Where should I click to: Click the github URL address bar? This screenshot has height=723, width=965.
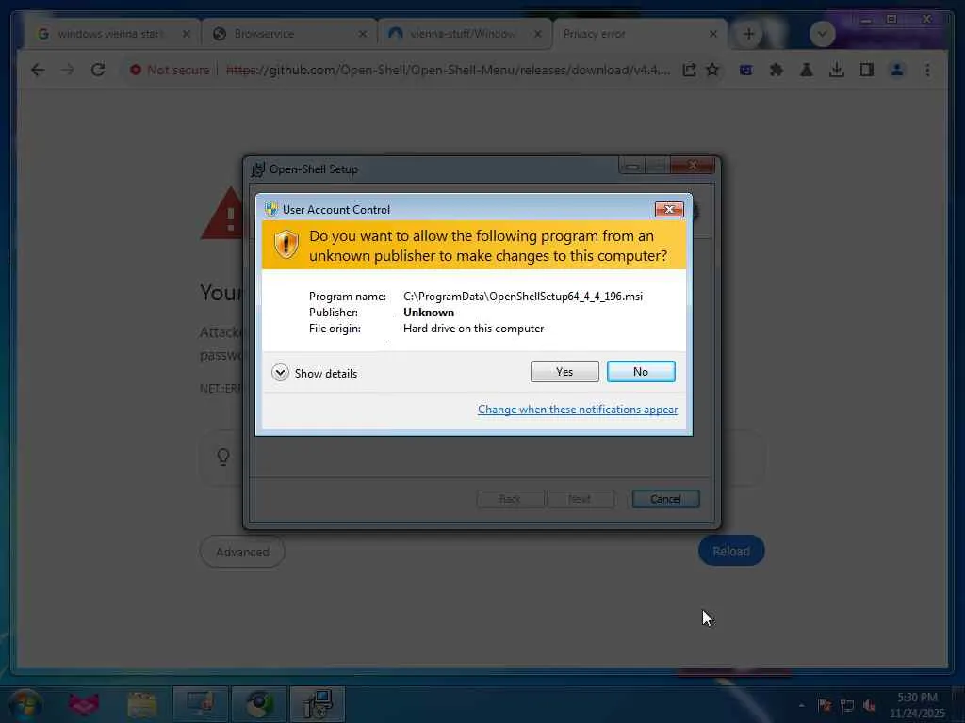448,70
